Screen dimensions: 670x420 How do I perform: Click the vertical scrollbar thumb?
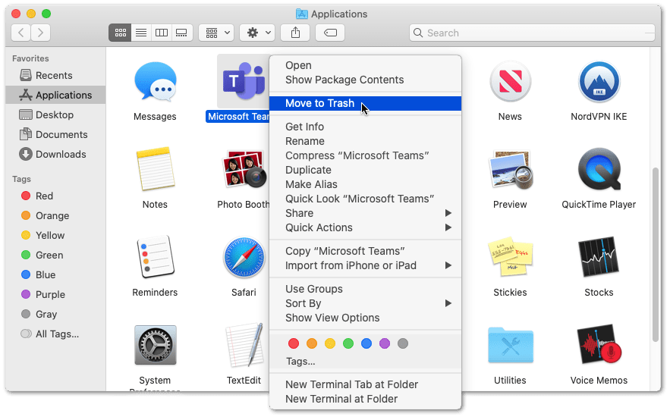pyautogui.click(x=656, y=255)
